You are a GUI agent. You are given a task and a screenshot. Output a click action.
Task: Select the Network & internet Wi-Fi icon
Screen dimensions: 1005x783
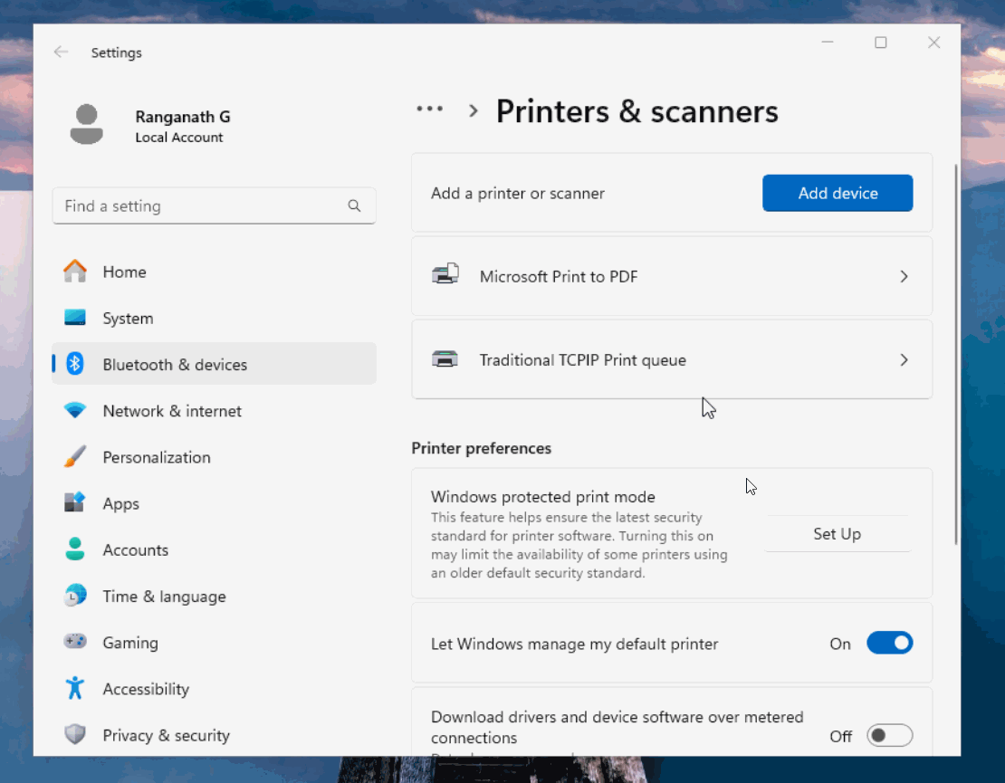click(75, 411)
